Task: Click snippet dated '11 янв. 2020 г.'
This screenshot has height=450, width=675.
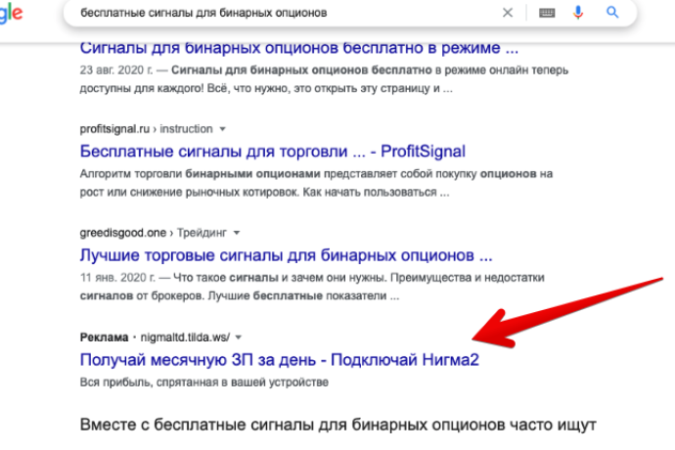Action: pyautogui.click(x=312, y=287)
